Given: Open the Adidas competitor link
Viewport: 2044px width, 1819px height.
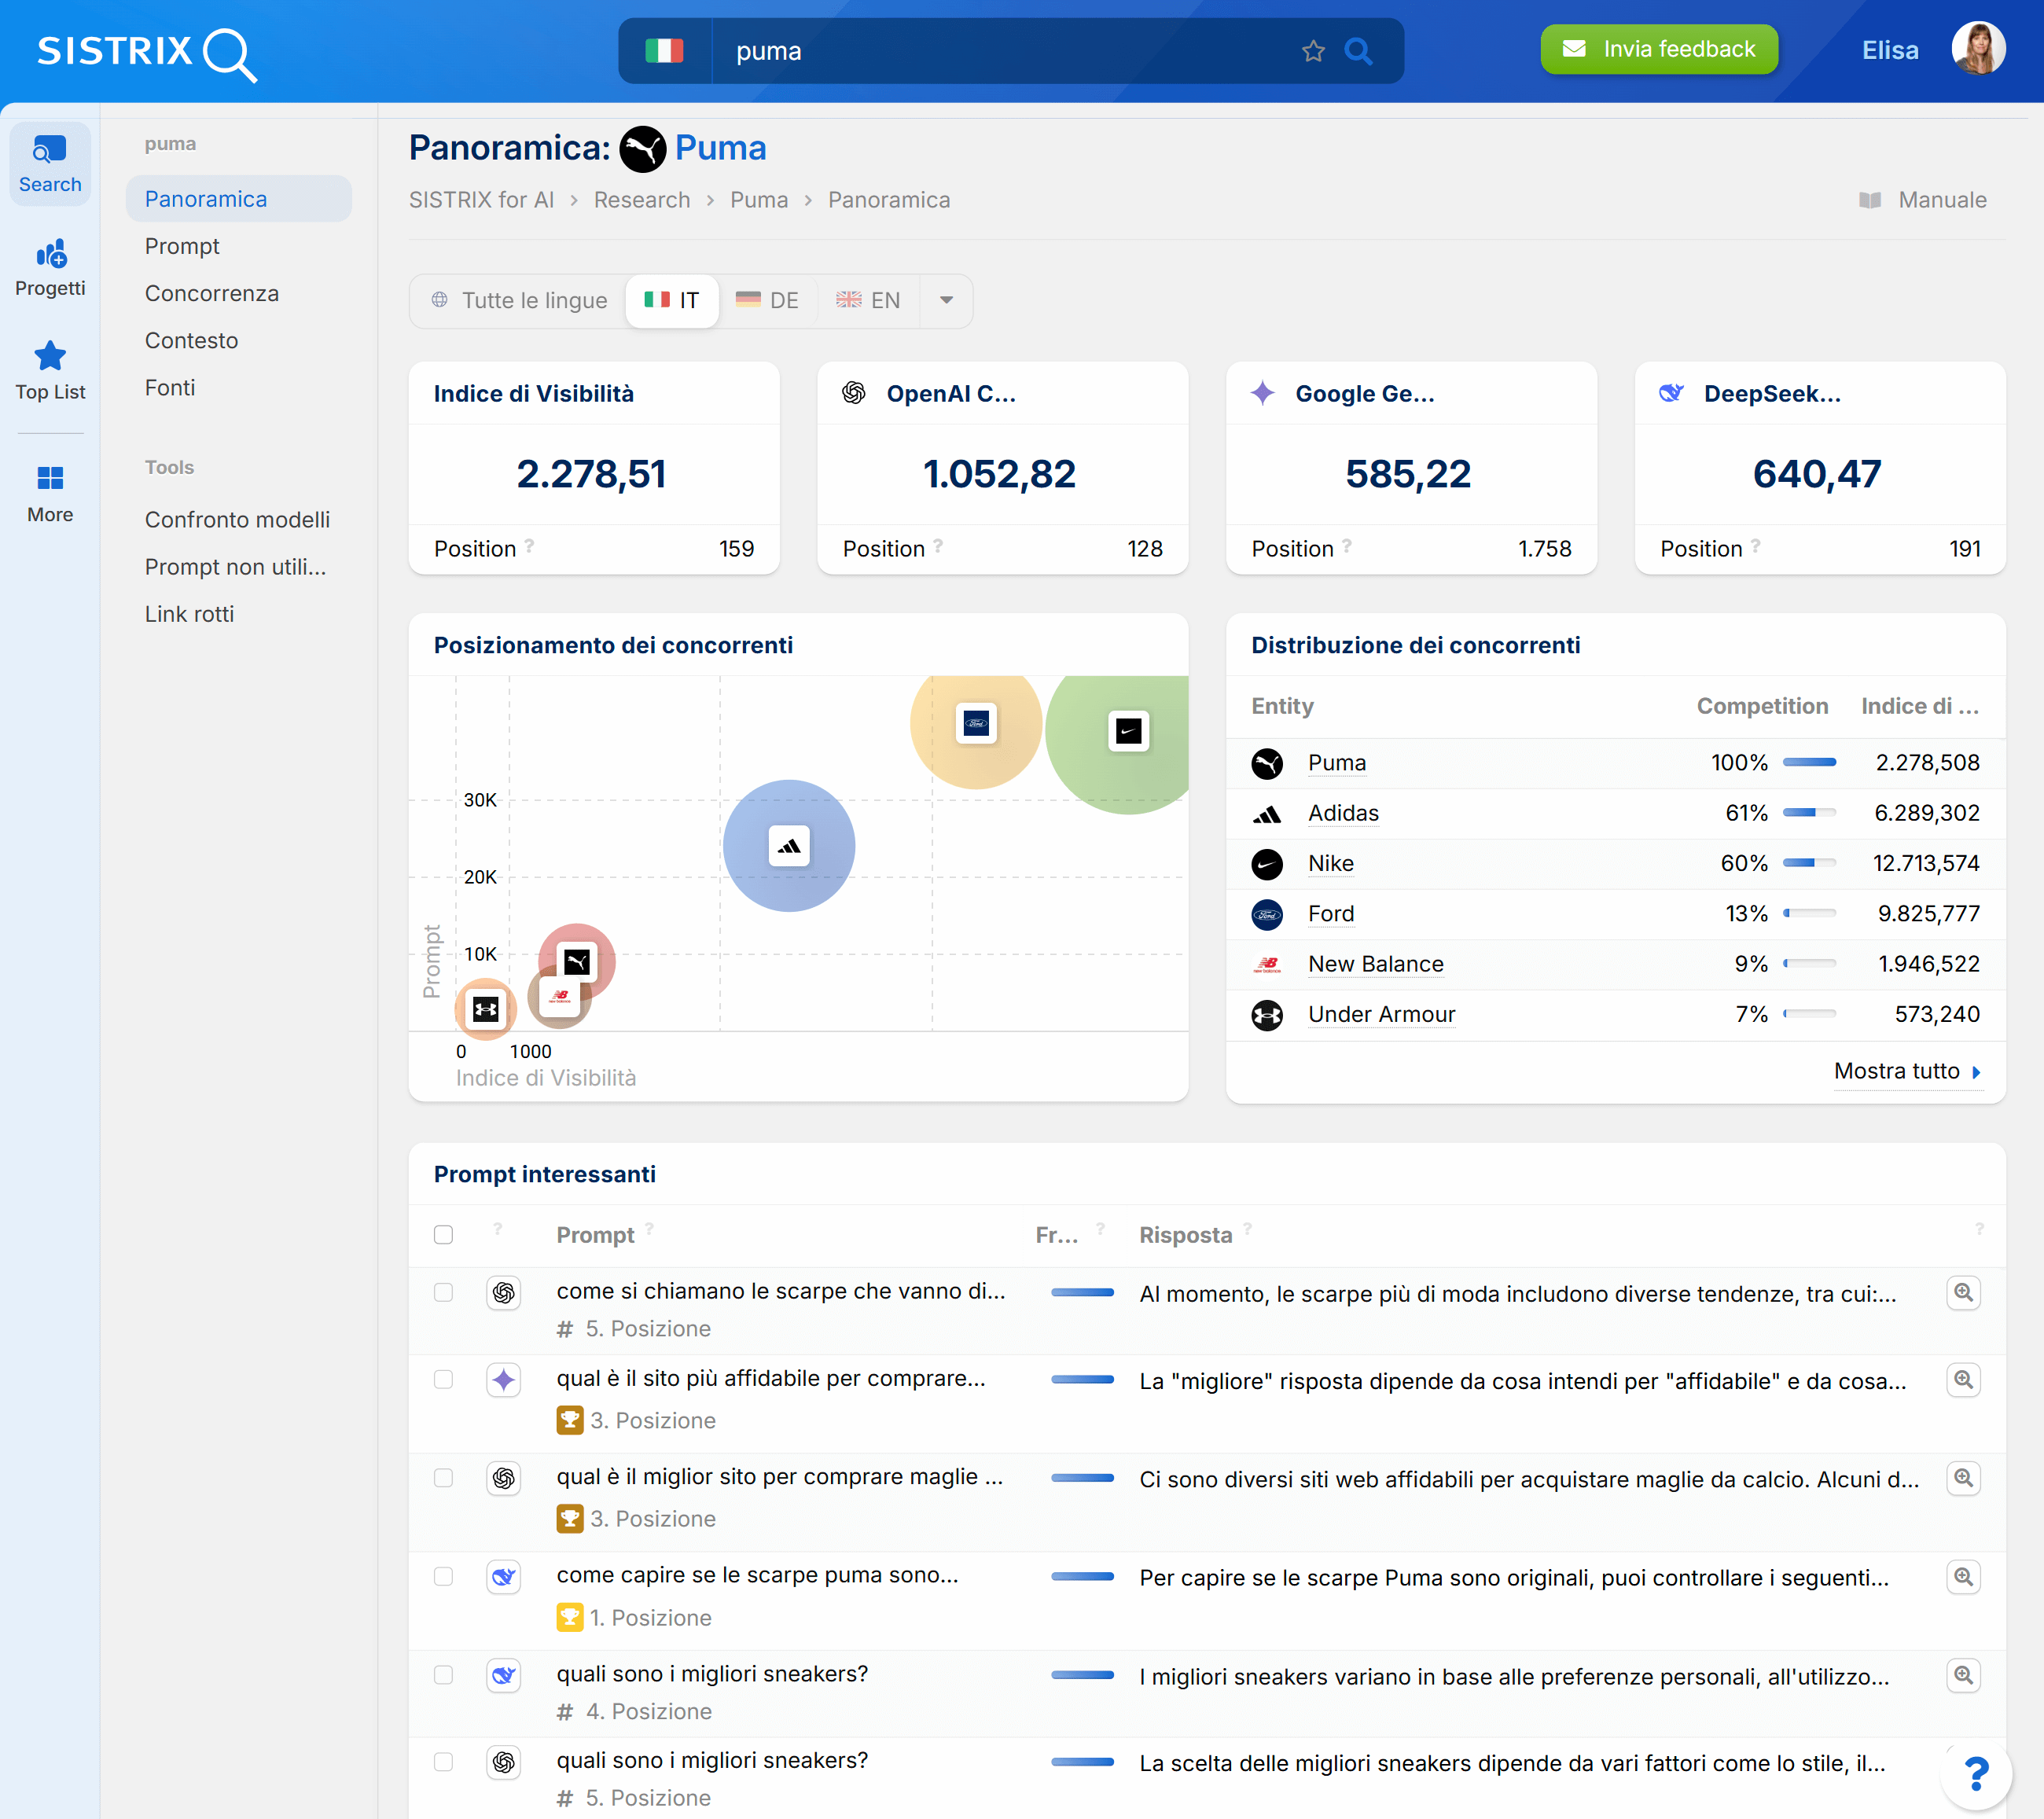Looking at the screenshot, I should (x=1342, y=813).
